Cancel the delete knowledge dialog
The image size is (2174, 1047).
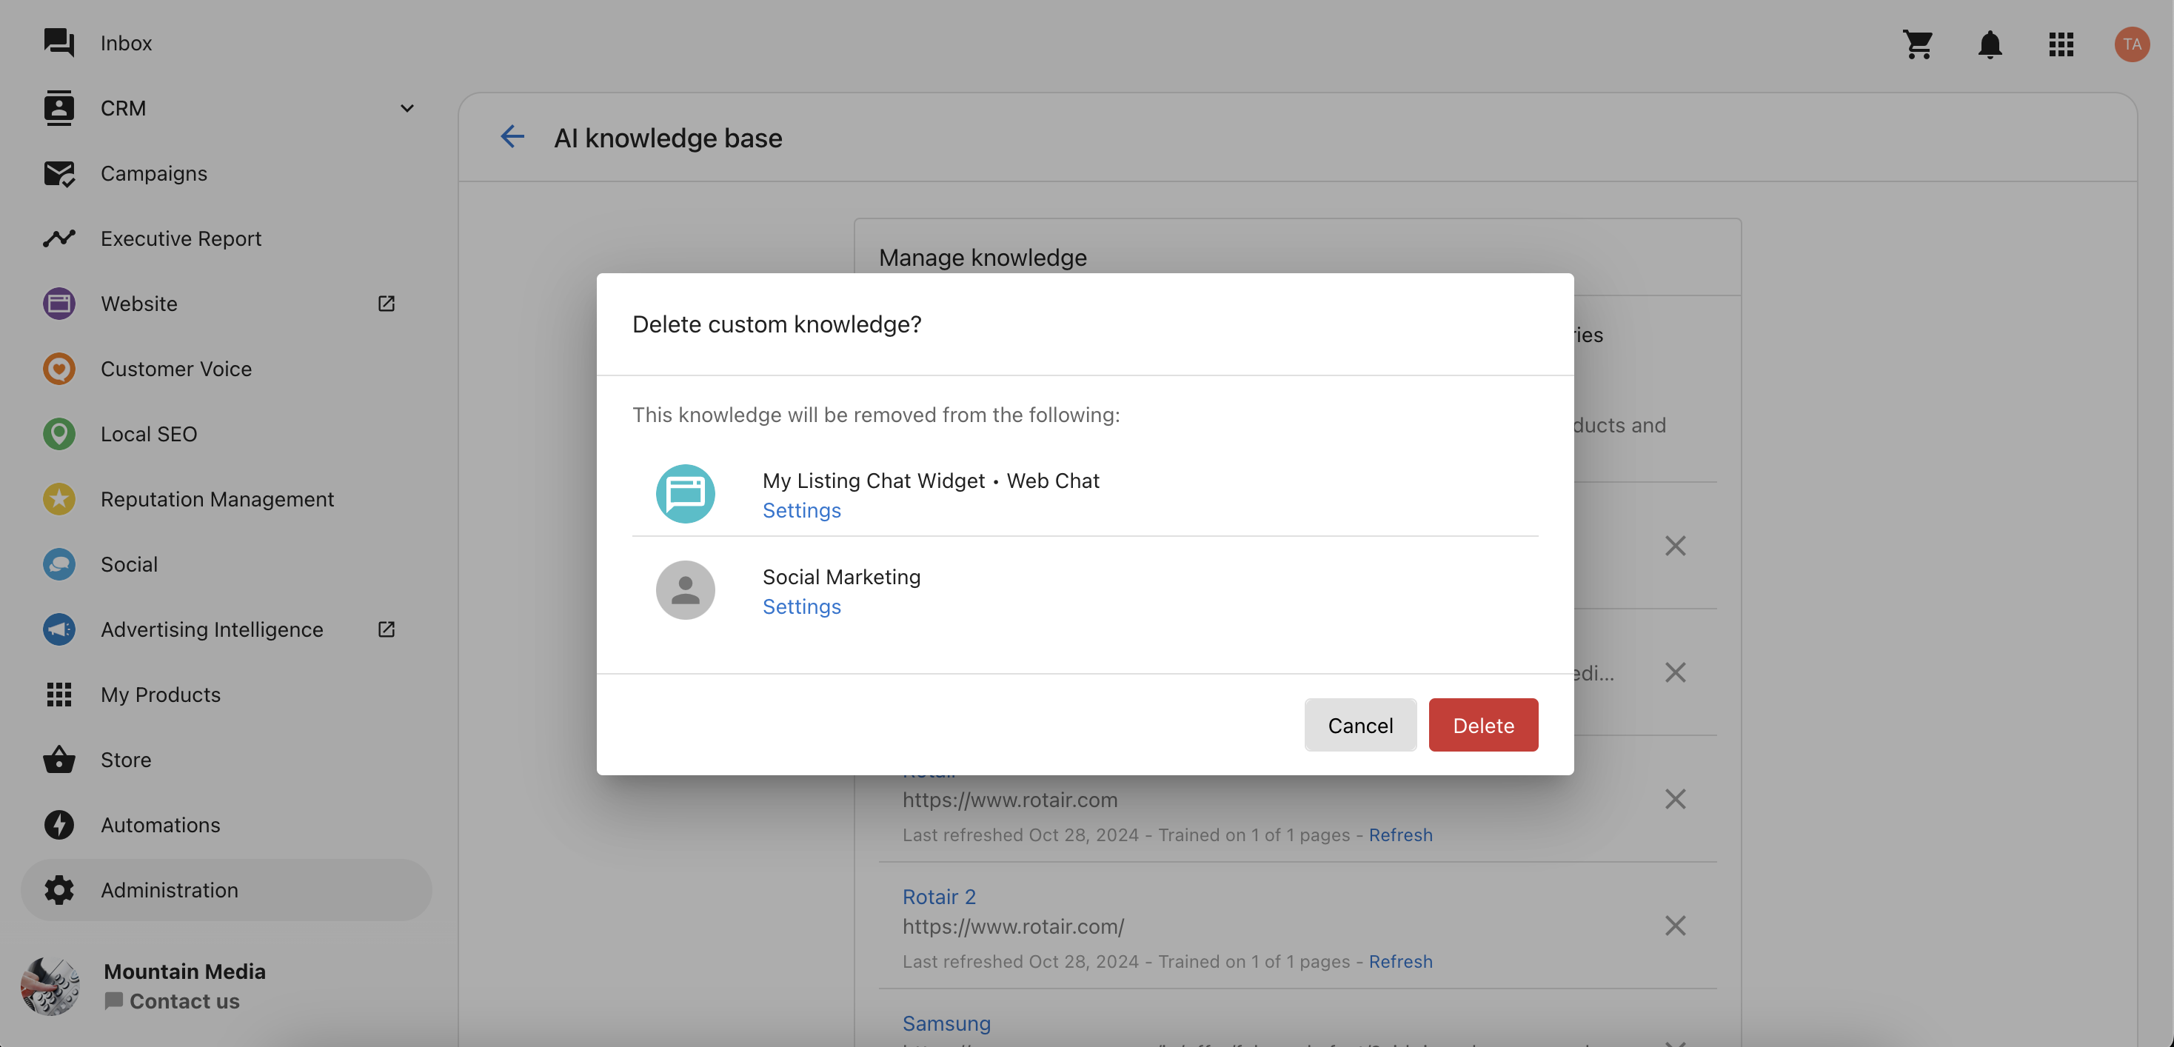click(1360, 725)
